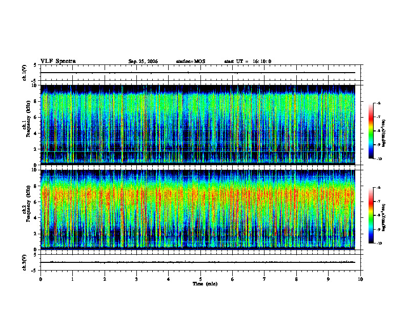Click the ch.1 spectrogram color scale bar

point(371,131)
